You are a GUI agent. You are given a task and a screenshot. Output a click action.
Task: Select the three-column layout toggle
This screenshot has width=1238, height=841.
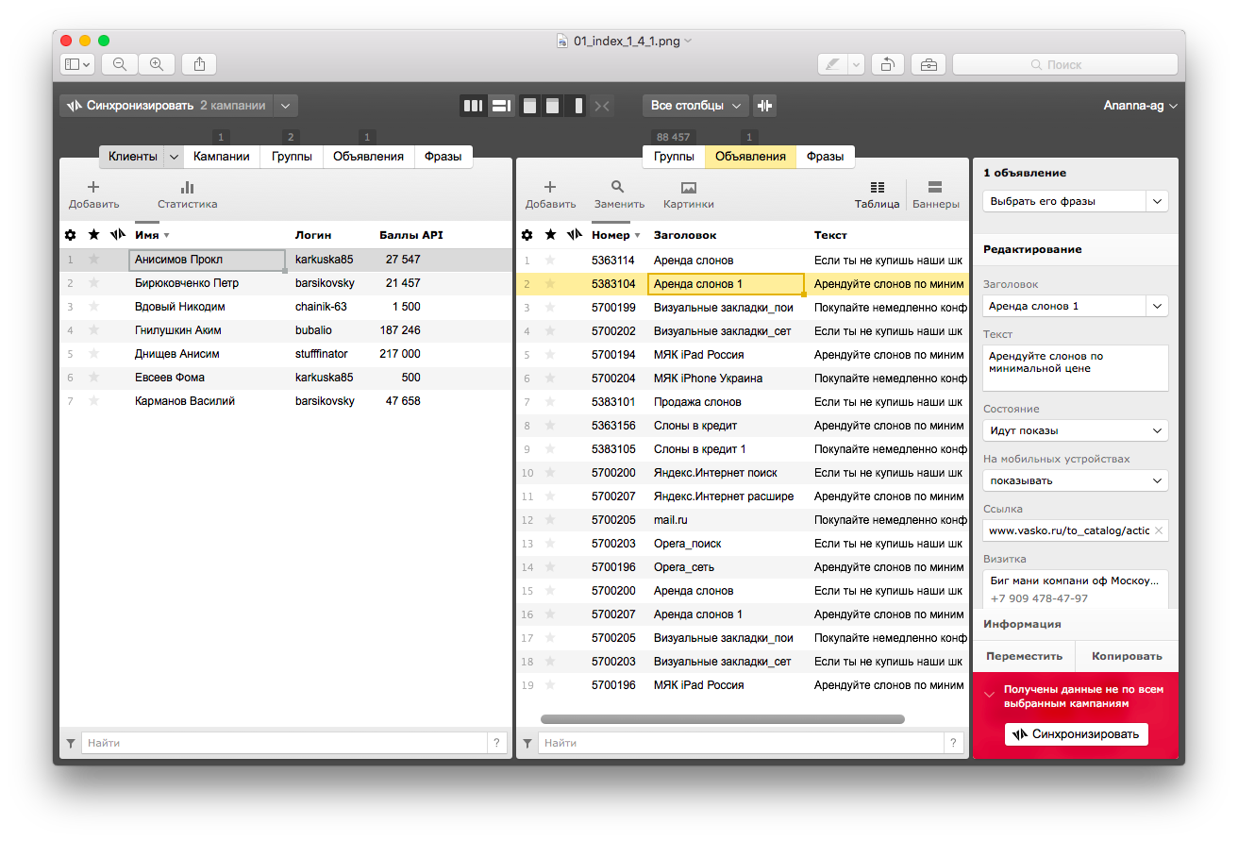pos(473,106)
